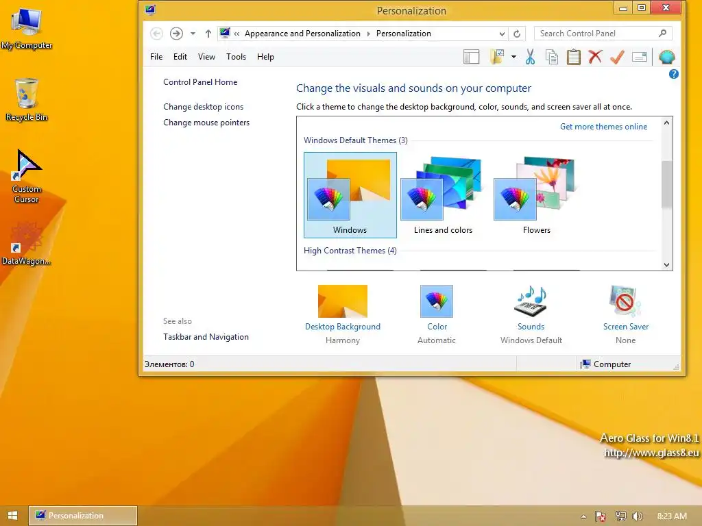
Task: Click Computer in the status bar
Action: click(605, 364)
